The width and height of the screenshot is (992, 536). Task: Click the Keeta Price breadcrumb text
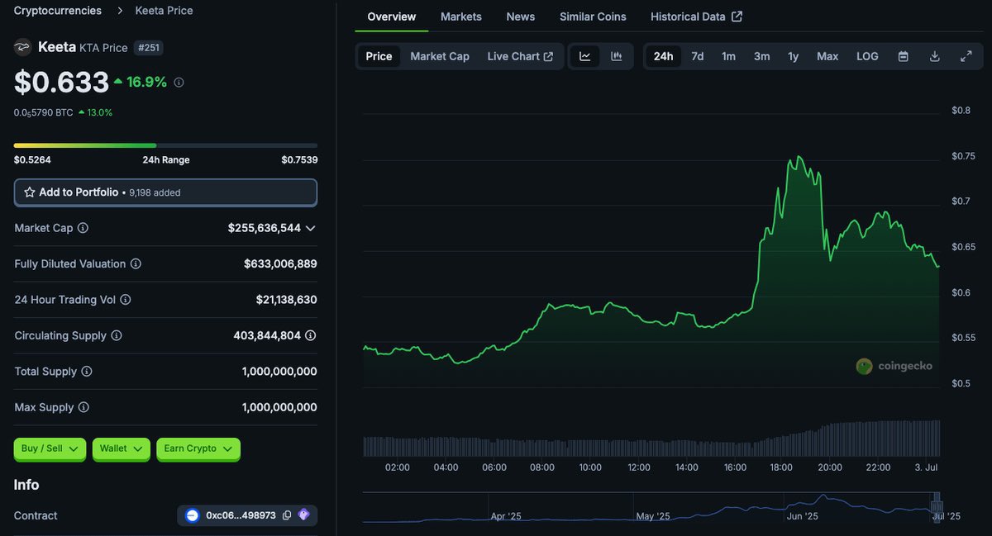[x=165, y=11]
